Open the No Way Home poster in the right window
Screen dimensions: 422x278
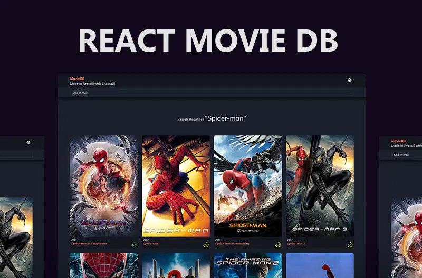point(406,238)
